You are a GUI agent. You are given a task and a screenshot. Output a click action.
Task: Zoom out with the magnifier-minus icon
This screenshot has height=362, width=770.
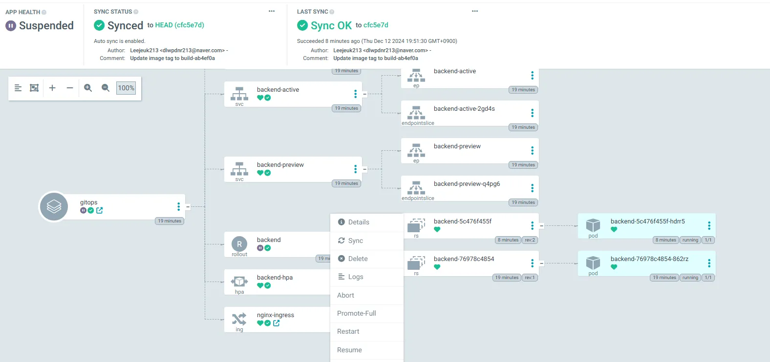pyautogui.click(x=106, y=88)
